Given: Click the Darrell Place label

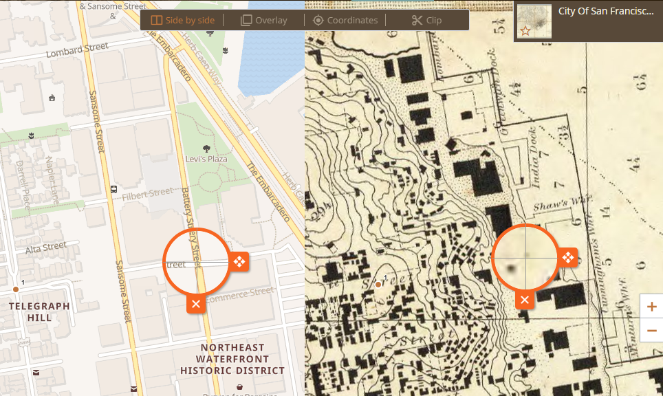Looking at the screenshot, I should pyautogui.click(x=23, y=185).
